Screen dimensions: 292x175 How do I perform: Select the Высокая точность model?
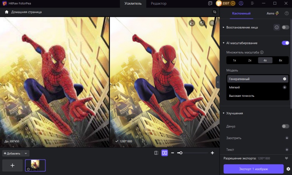pos(257,96)
